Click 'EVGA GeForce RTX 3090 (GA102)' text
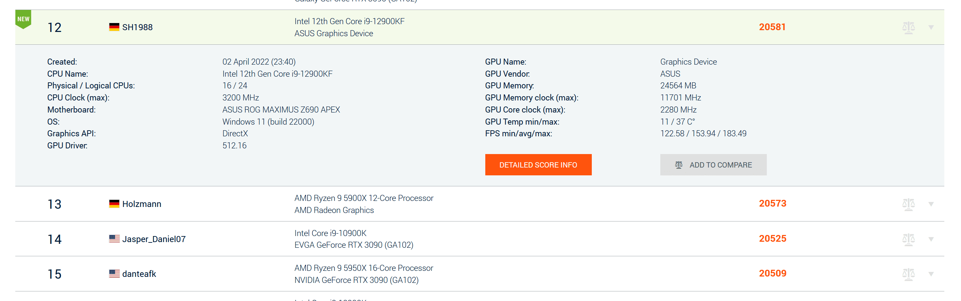The height and width of the screenshot is (301, 961). point(354,245)
